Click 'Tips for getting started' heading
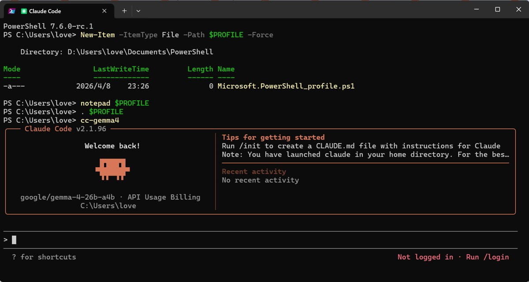Viewport: 529px width, 282px height. [273, 137]
